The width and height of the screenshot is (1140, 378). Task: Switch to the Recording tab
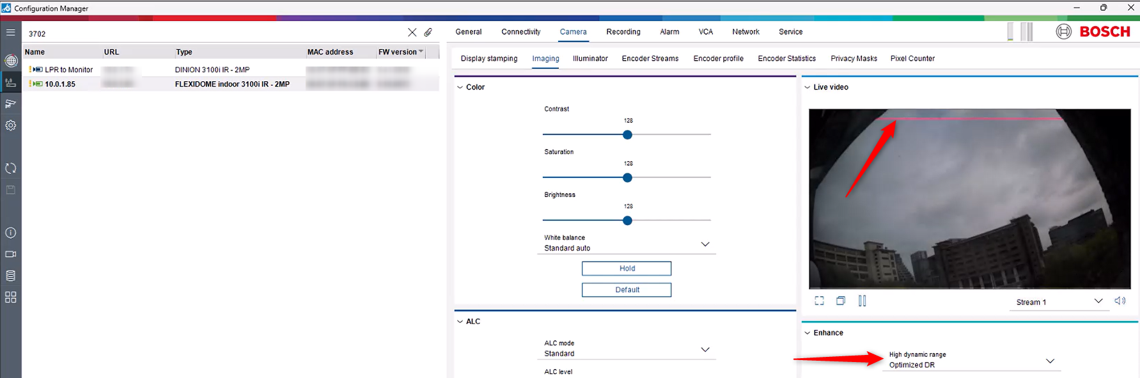tap(623, 32)
